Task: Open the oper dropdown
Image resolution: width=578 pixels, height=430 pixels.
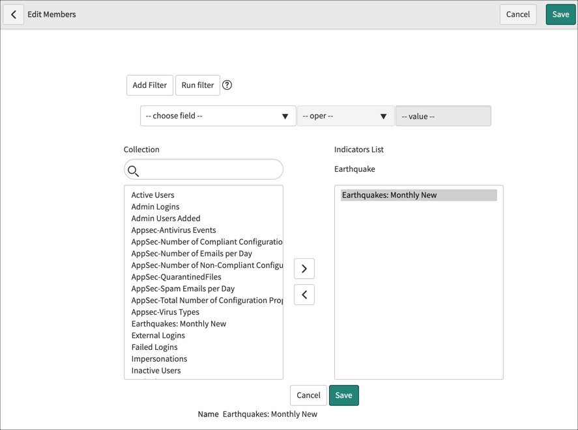Action: [x=345, y=116]
